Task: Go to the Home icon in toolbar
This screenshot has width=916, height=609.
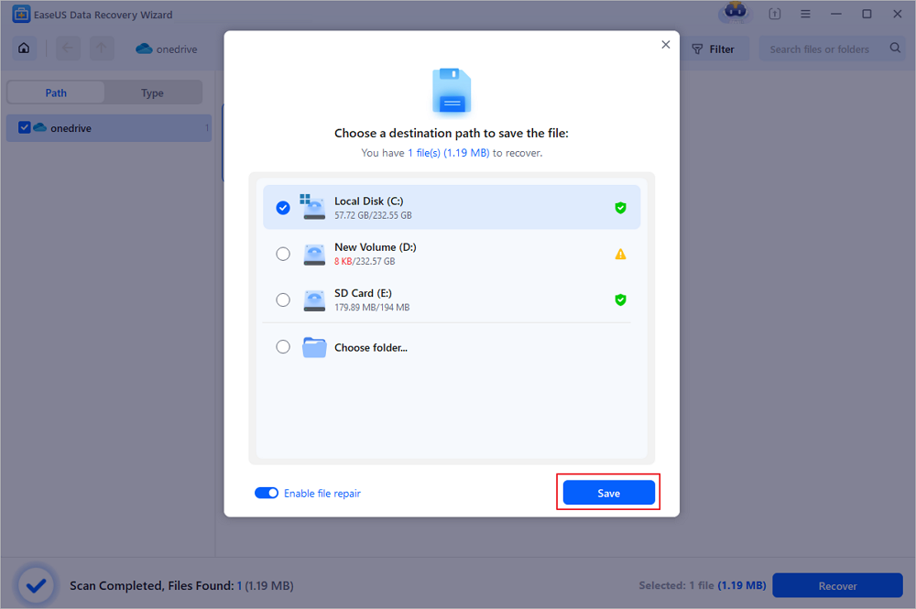Action: [24, 48]
